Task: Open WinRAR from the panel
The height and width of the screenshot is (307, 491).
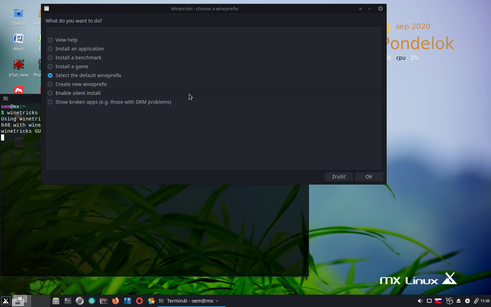Action: click(x=104, y=301)
